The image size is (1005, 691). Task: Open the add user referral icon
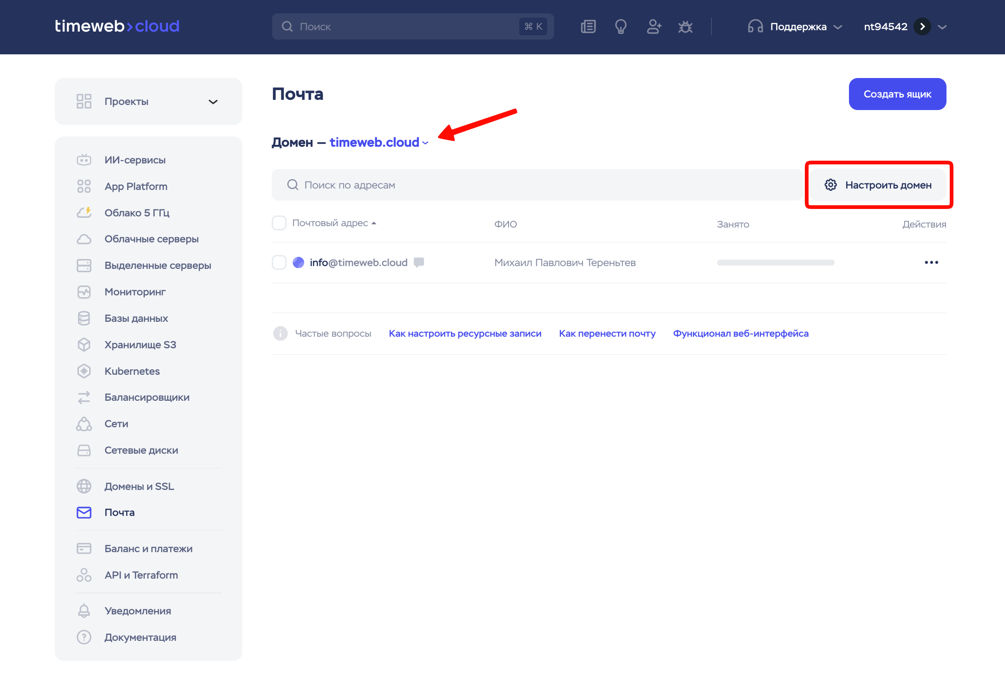click(654, 26)
